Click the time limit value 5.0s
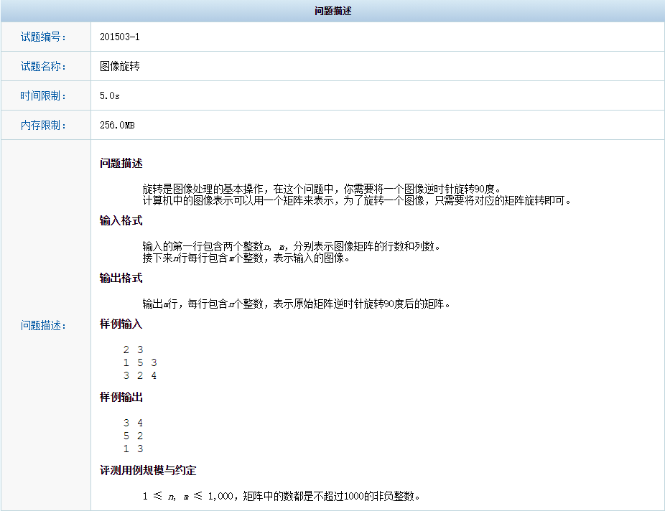 [108, 95]
